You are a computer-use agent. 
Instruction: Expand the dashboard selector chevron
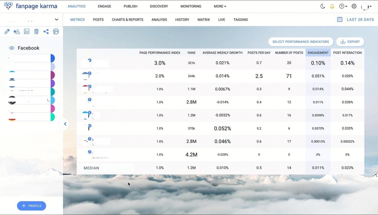tap(56, 19)
